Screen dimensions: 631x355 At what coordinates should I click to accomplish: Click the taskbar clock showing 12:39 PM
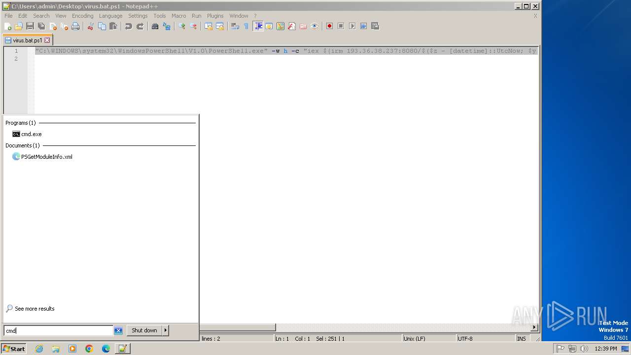coord(605,349)
